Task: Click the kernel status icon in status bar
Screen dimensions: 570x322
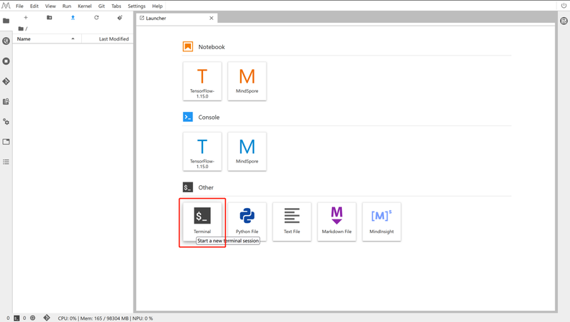Action: 33,318
